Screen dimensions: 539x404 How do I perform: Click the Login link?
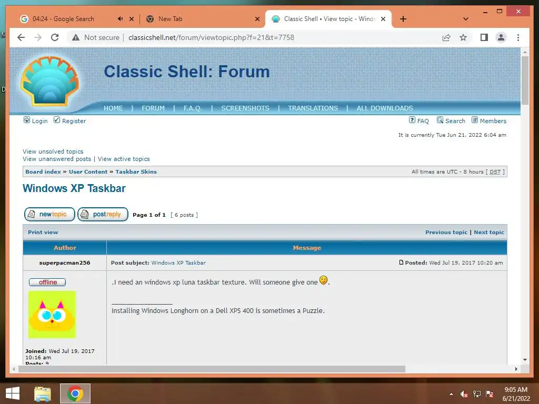[39, 121]
